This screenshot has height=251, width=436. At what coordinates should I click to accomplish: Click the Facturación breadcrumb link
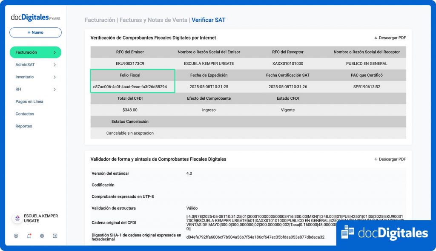click(100, 20)
